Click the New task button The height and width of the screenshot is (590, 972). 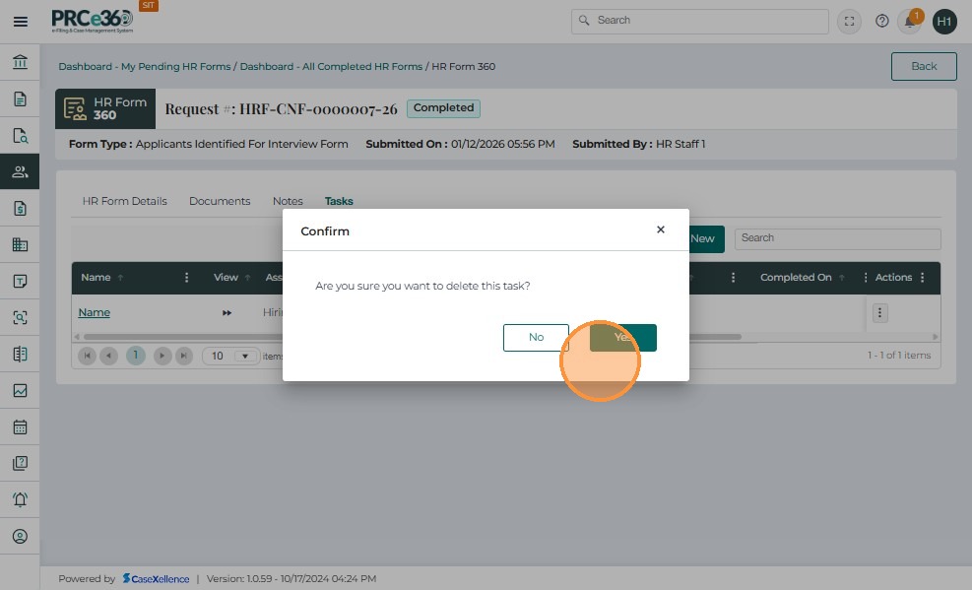click(x=707, y=238)
